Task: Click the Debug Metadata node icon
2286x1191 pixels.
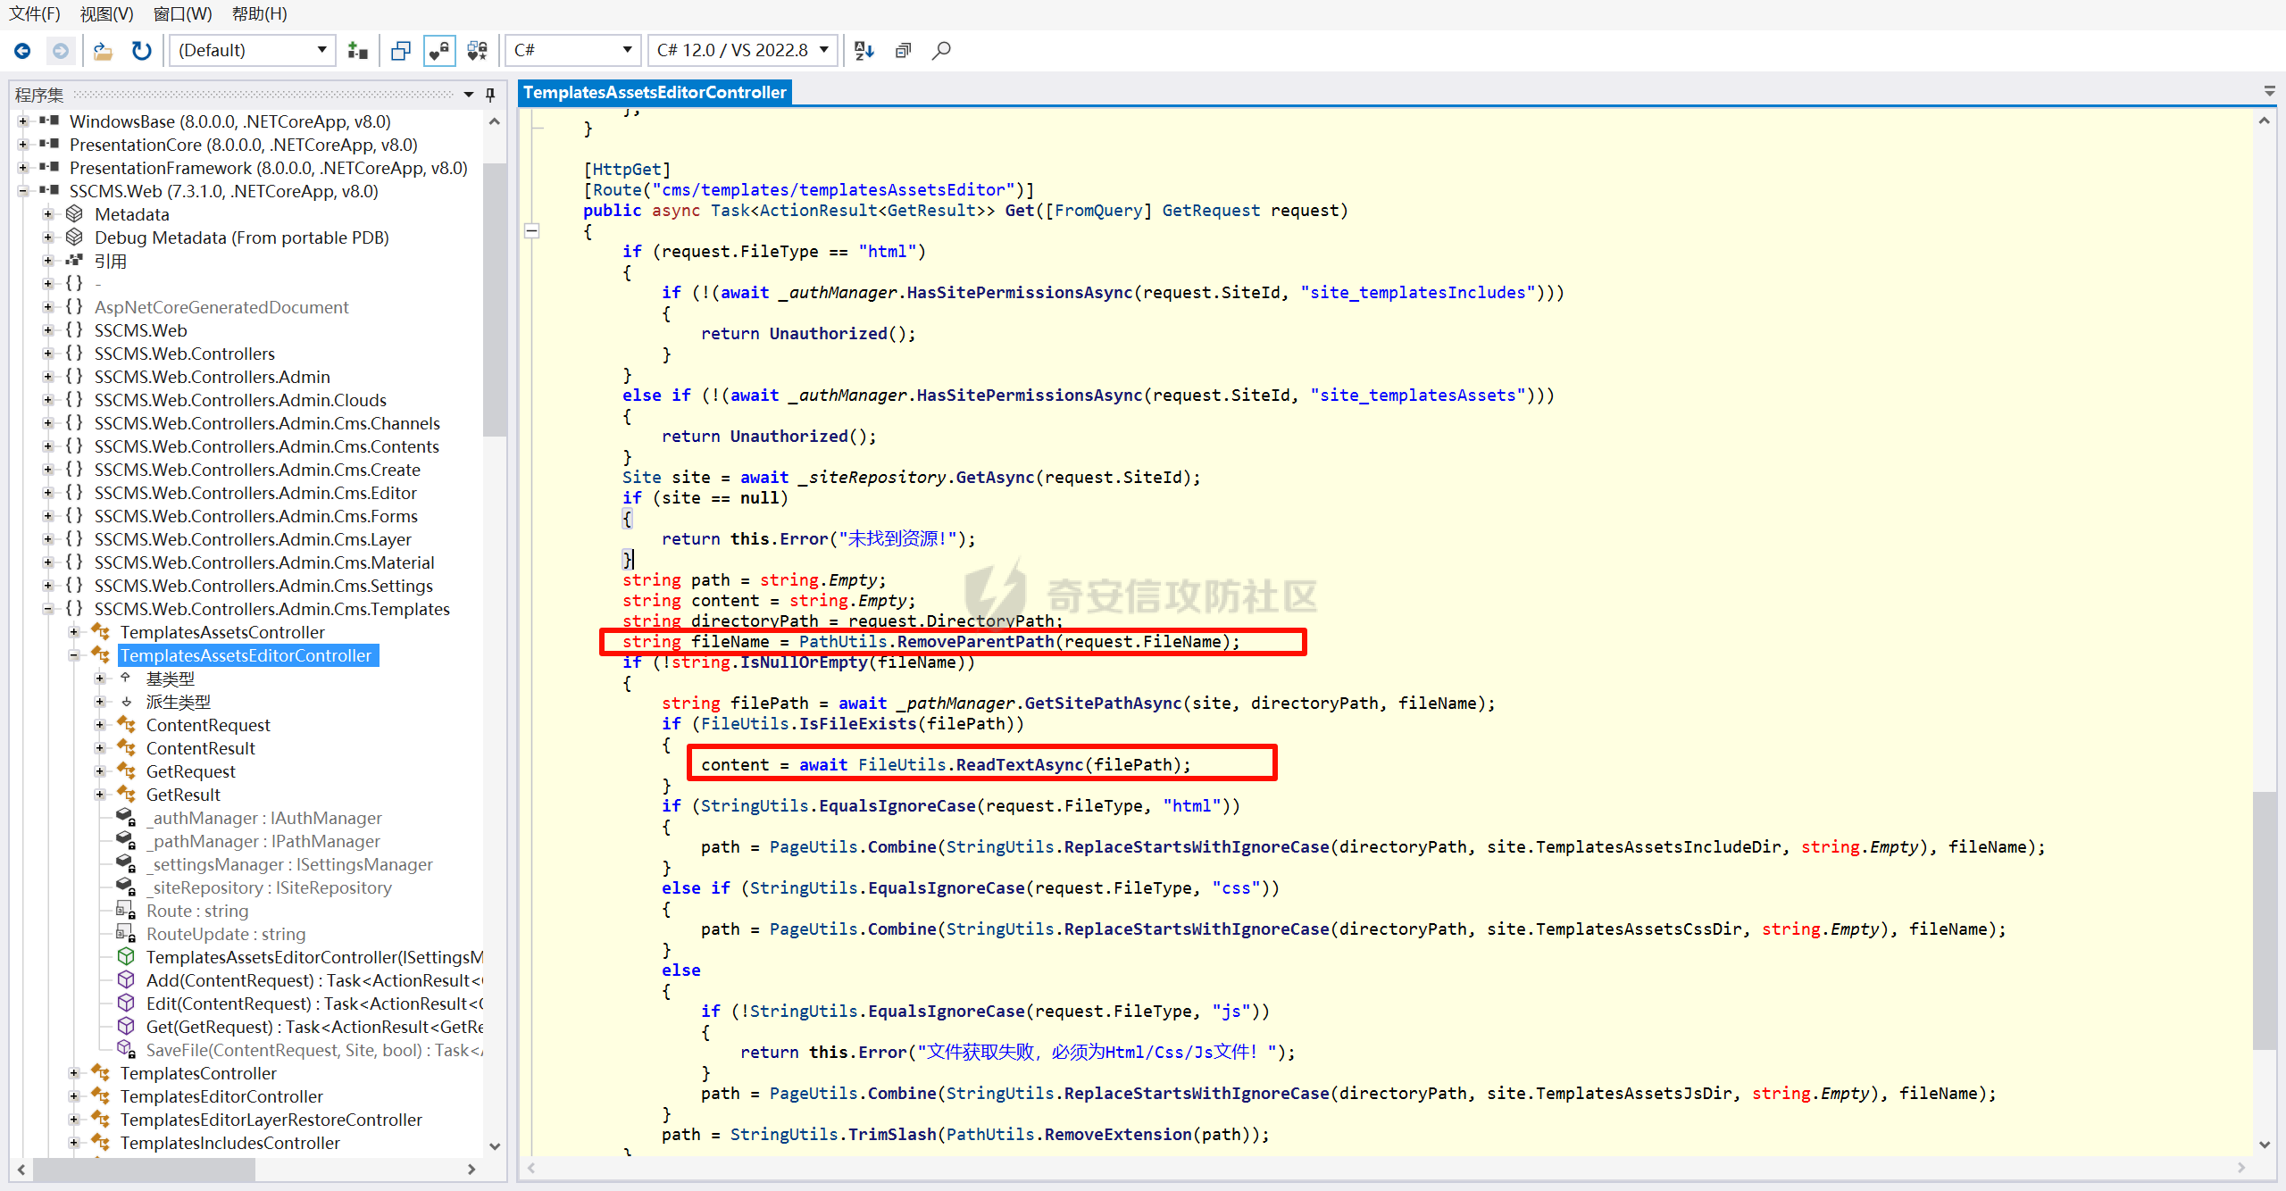Action: pyautogui.click(x=75, y=237)
